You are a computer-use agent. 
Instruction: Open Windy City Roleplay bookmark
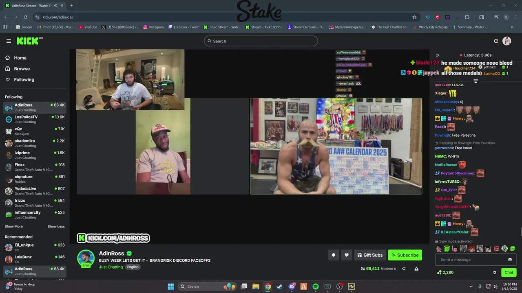430,27
